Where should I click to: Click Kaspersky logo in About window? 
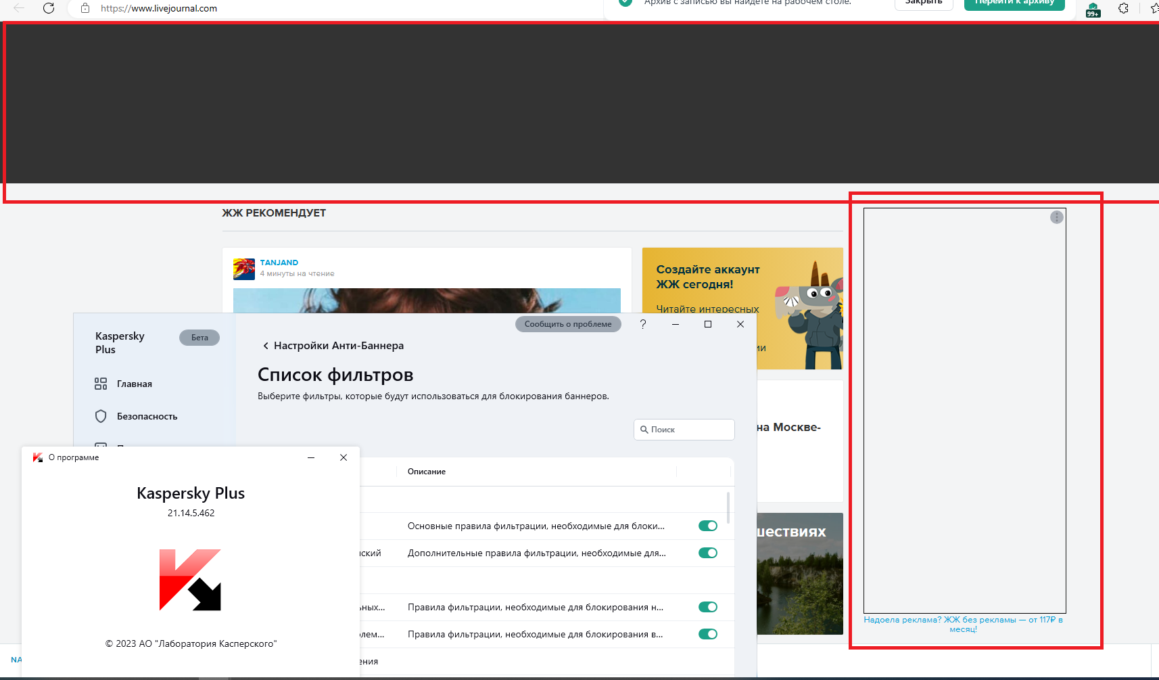pyautogui.click(x=190, y=580)
